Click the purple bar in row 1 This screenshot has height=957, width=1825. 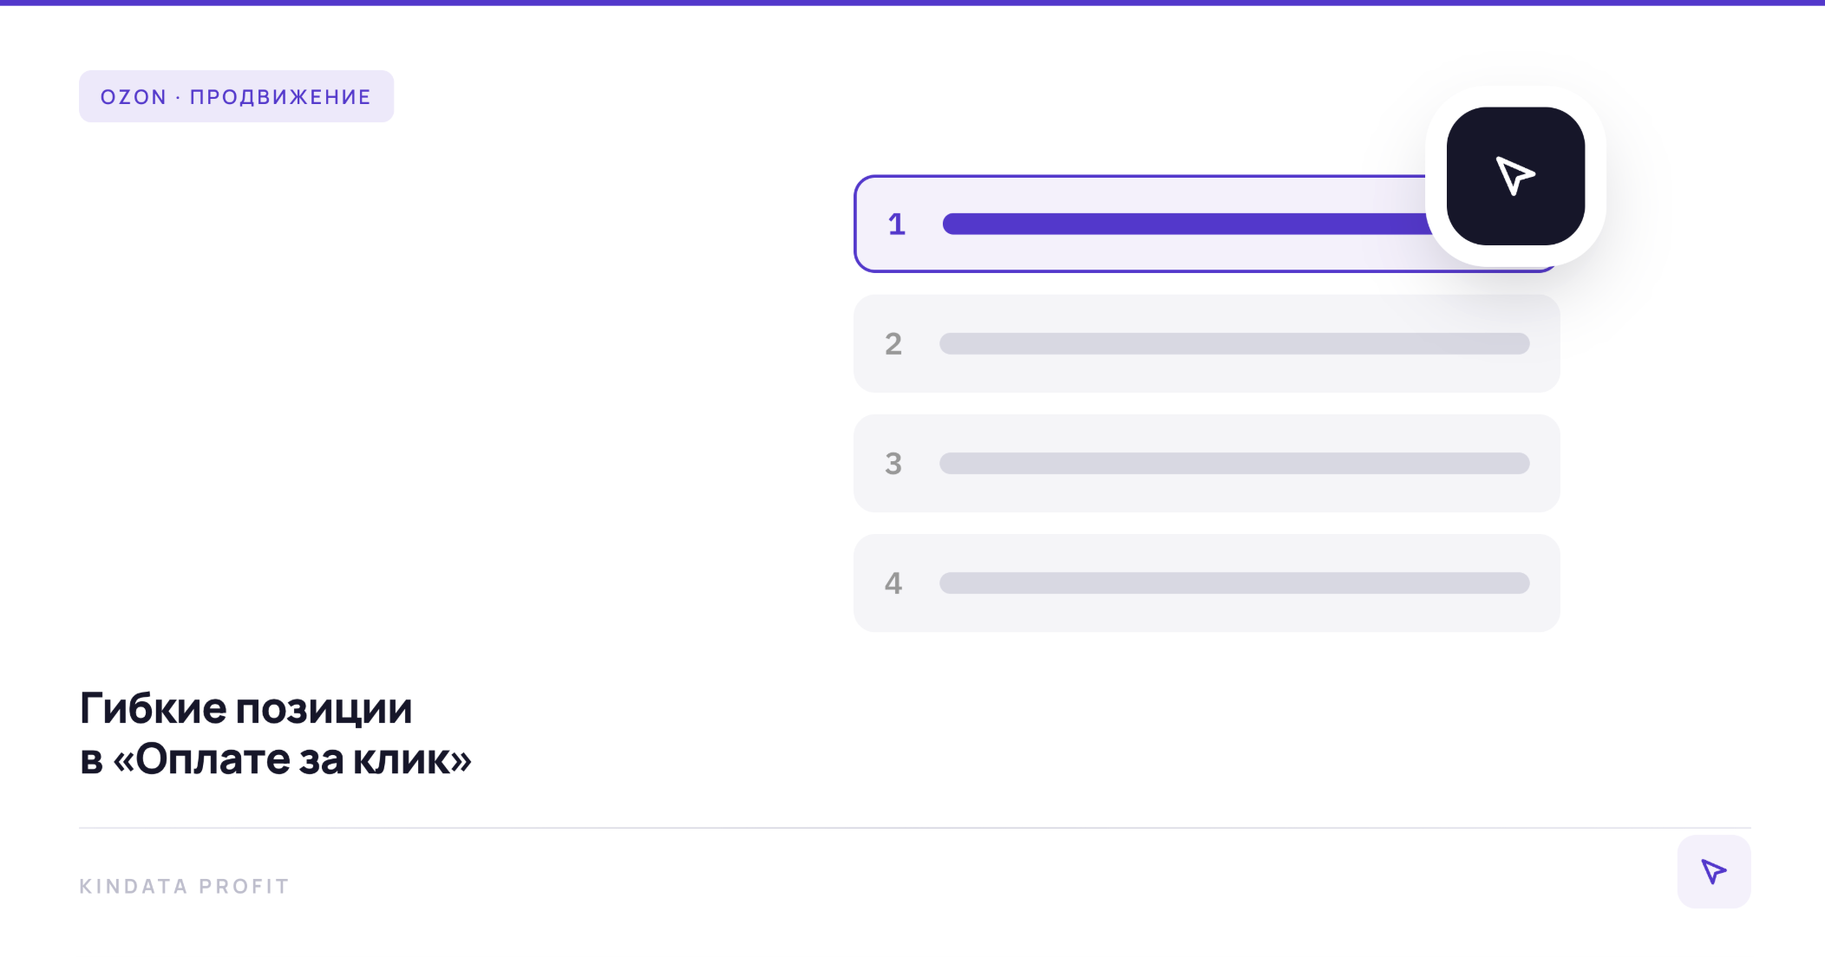pyautogui.click(x=1187, y=224)
